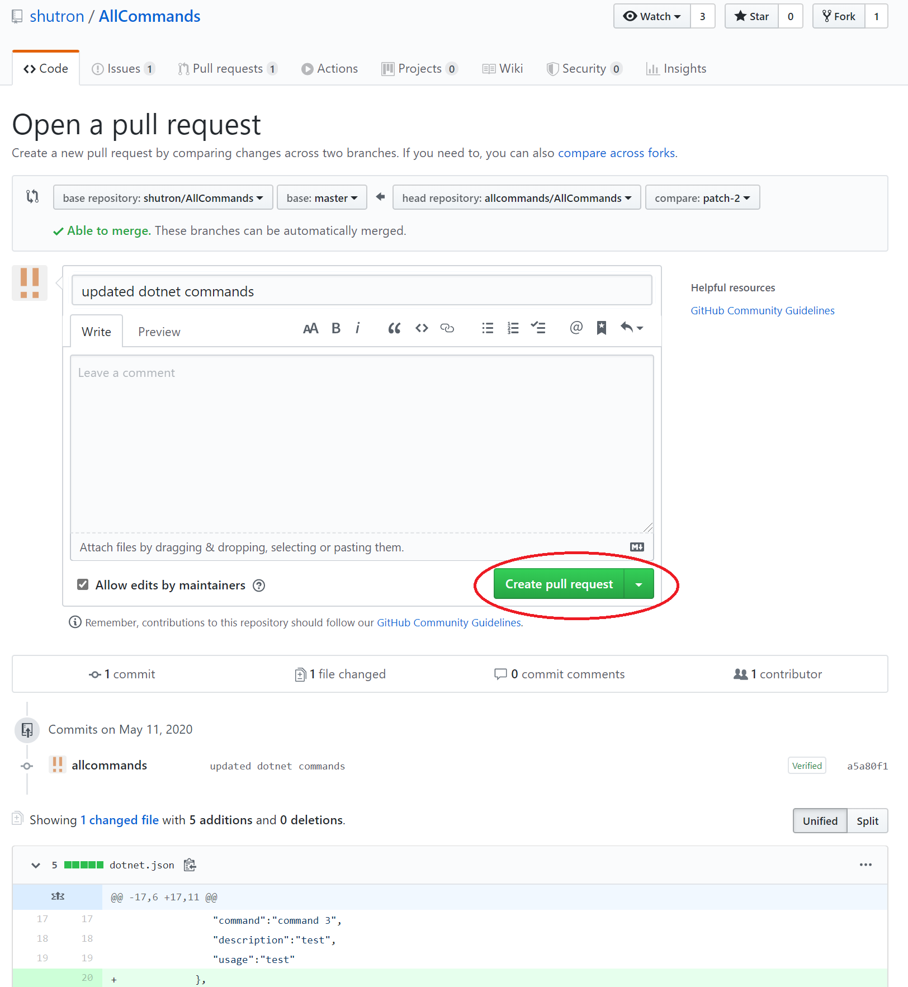Focus the Leave a comment text area
This screenshot has width=908, height=987.
tap(362, 444)
